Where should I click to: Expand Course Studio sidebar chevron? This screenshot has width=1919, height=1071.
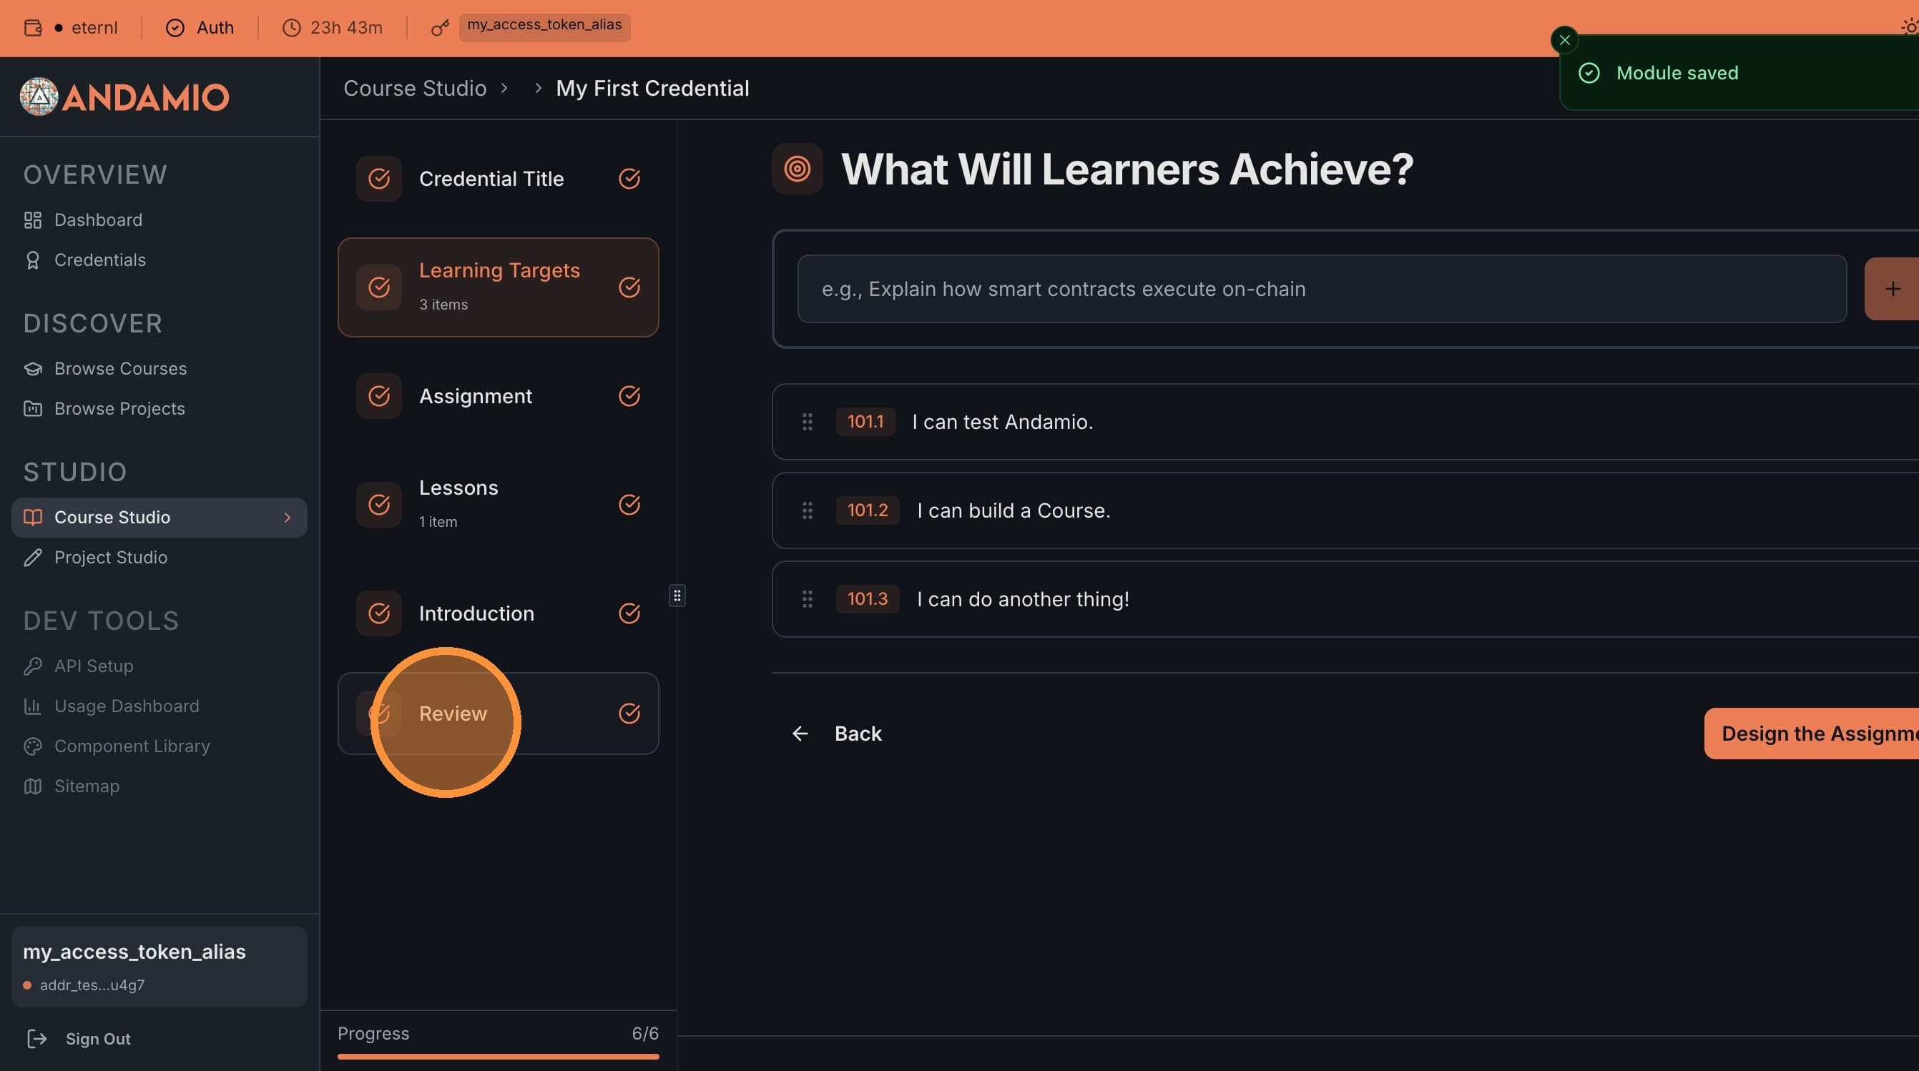[288, 518]
